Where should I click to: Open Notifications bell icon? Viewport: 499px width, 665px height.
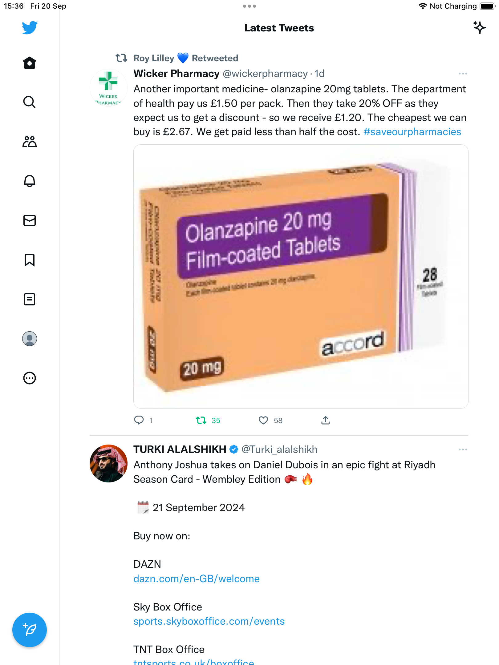(30, 181)
